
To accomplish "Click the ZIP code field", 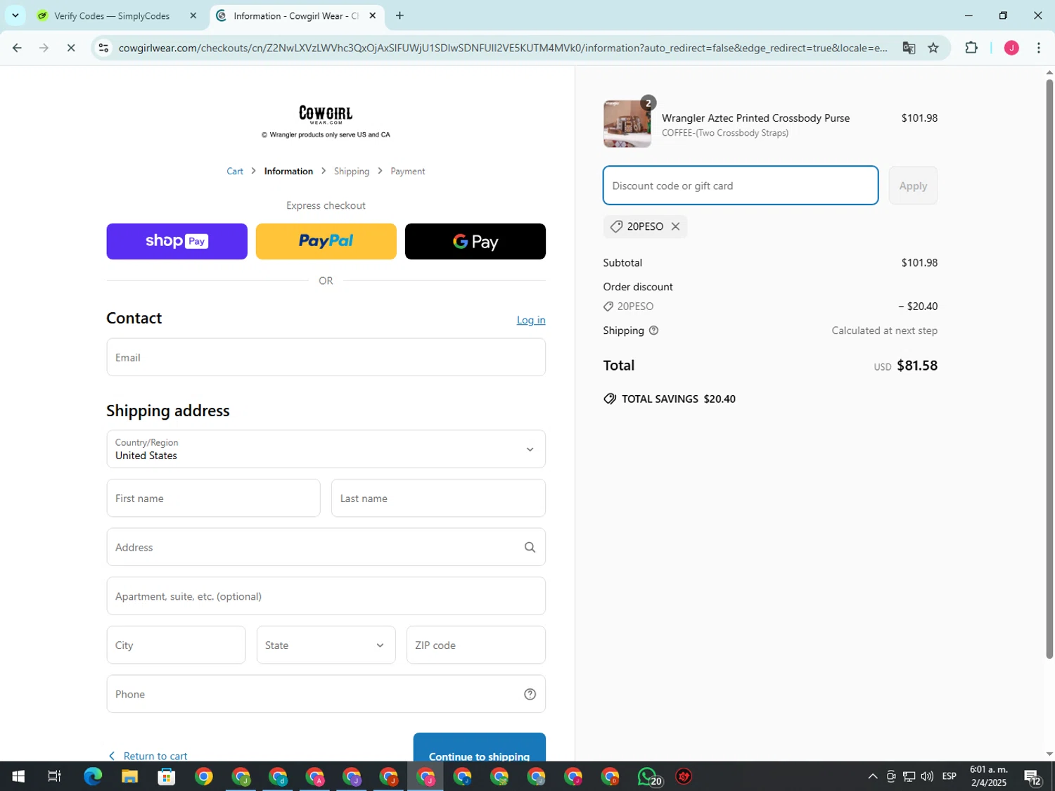I will (475, 645).
